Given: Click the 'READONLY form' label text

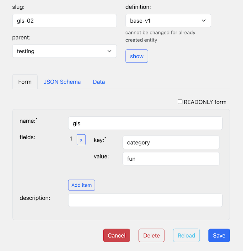Looking at the screenshot, I should pos(205,102).
